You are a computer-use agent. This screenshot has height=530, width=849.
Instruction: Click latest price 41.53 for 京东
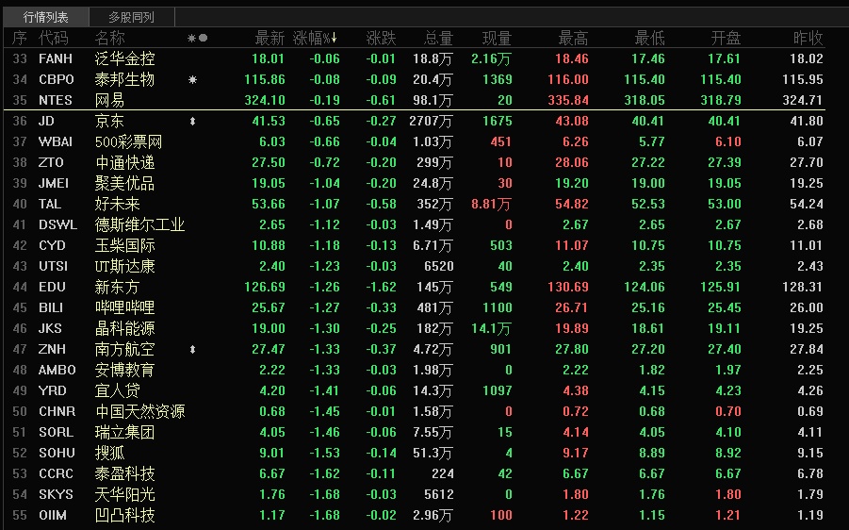[x=269, y=121]
